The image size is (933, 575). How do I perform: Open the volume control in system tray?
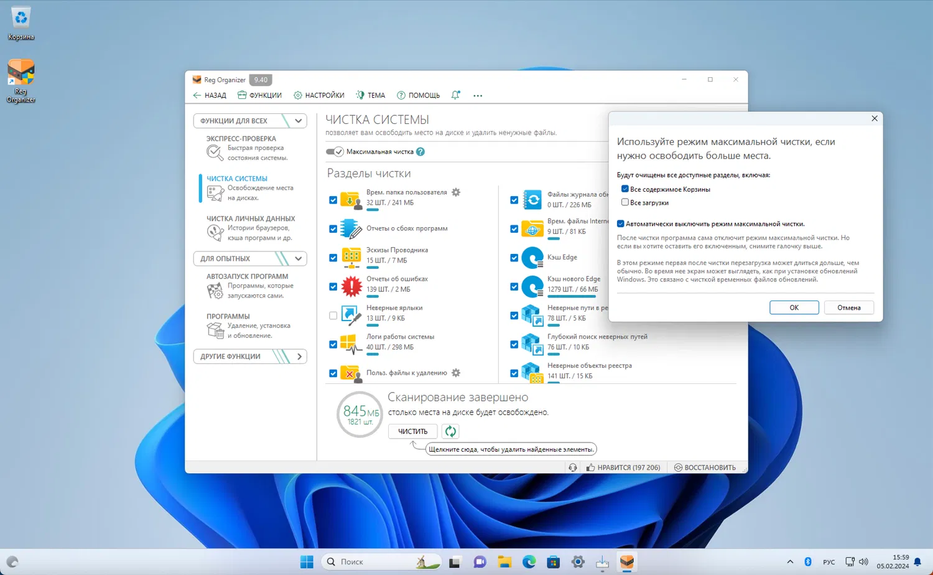pos(863,562)
